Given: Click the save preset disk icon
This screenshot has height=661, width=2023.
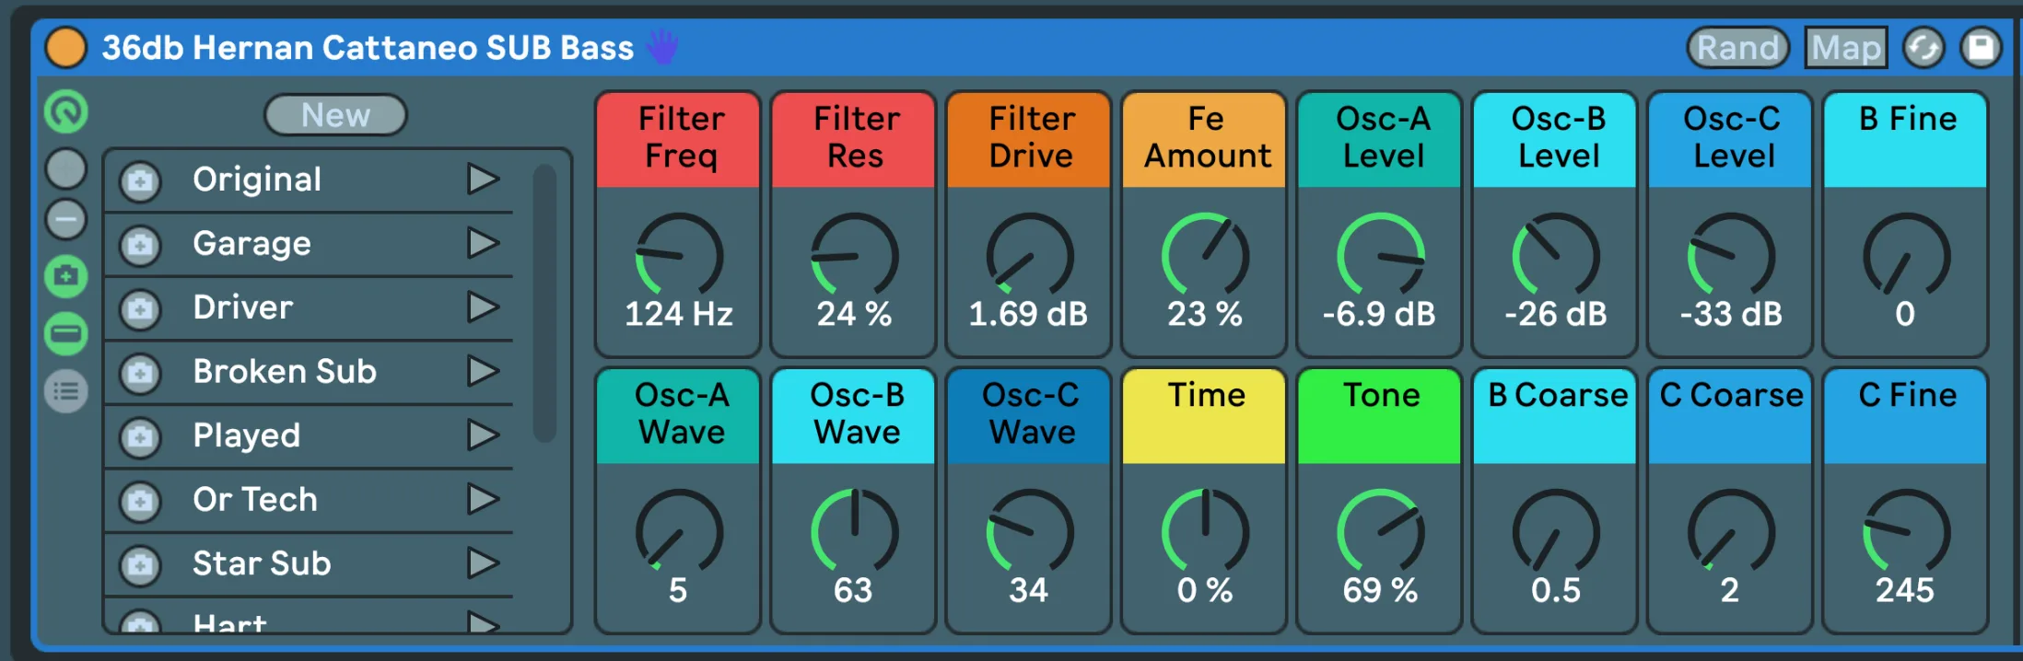Looking at the screenshot, I should [x=1981, y=48].
